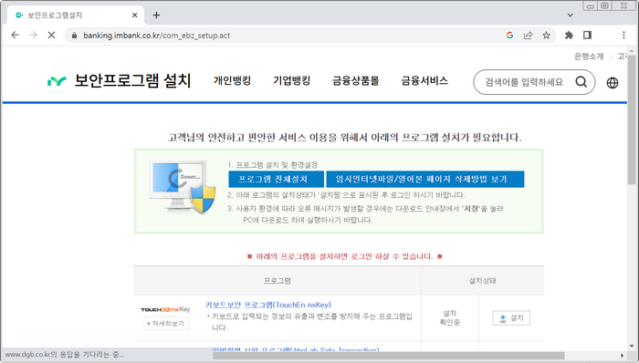The width and height of the screenshot is (639, 363).
Task: Select the 보안프로그램설치 tab
Action: (x=76, y=16)
